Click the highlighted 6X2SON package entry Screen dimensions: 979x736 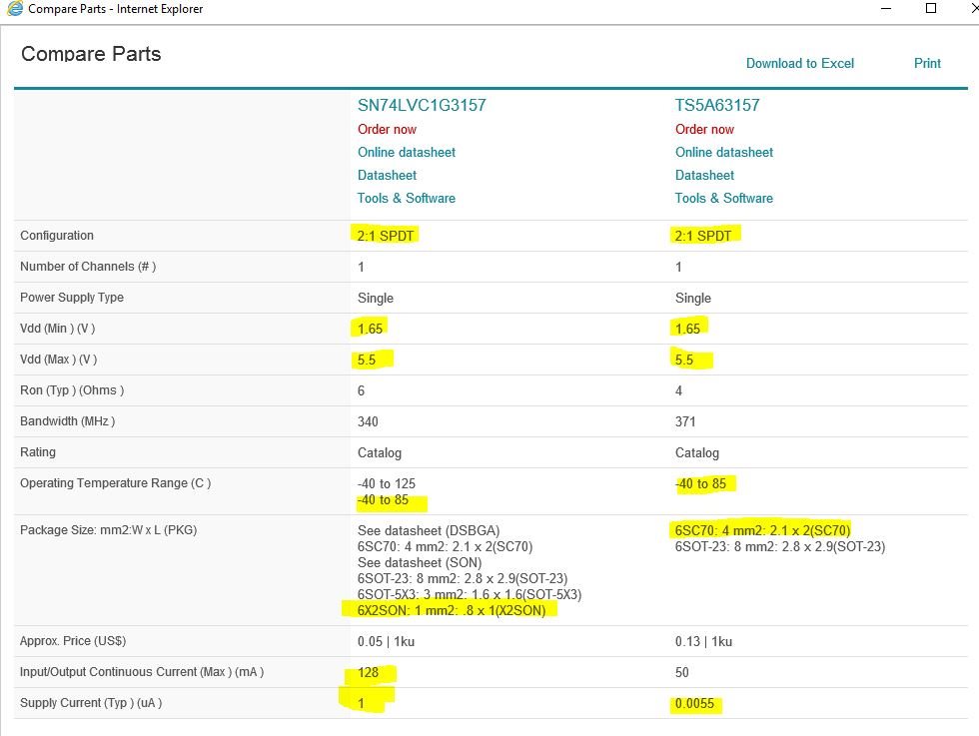tap(452, 610)
